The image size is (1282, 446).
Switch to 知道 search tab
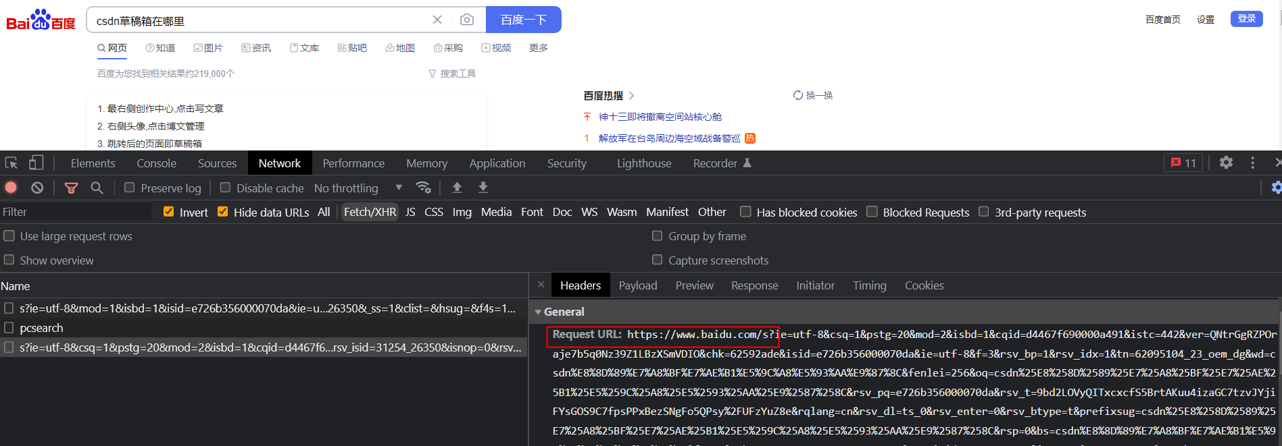160,48
